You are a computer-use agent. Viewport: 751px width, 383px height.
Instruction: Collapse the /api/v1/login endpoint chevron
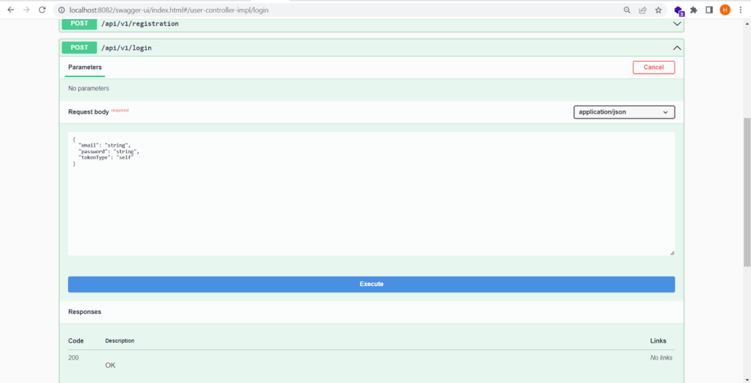point(677,48)
